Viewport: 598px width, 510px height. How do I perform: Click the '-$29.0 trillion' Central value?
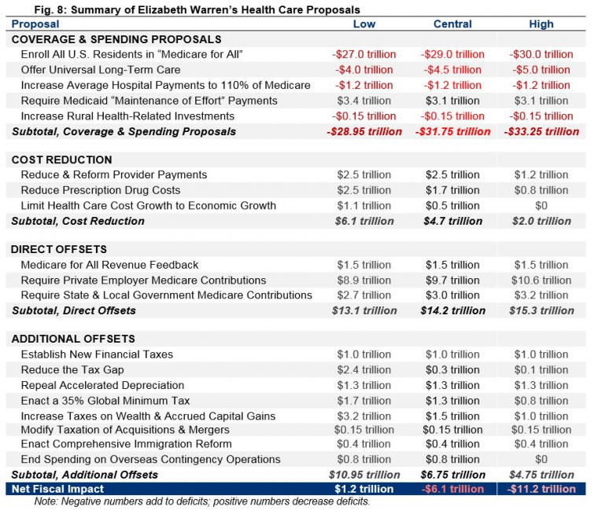[452, 54]
